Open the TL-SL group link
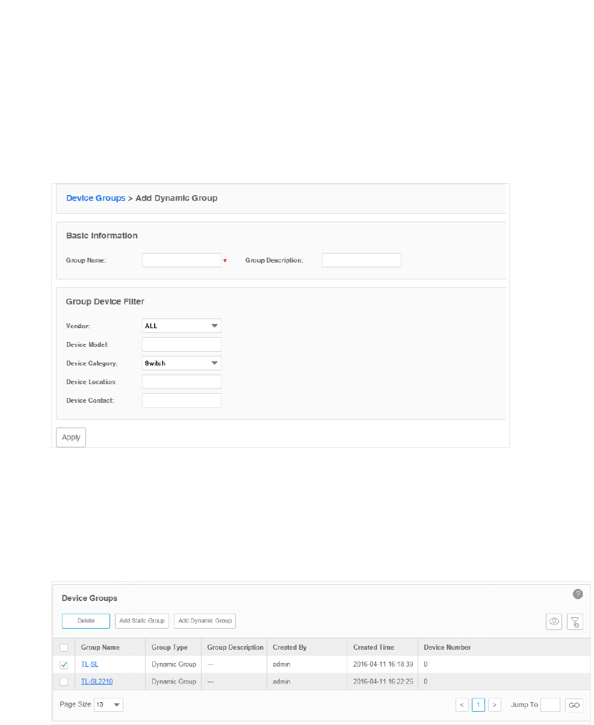This screenshot has height=725, width=594. tap(90, 665)
